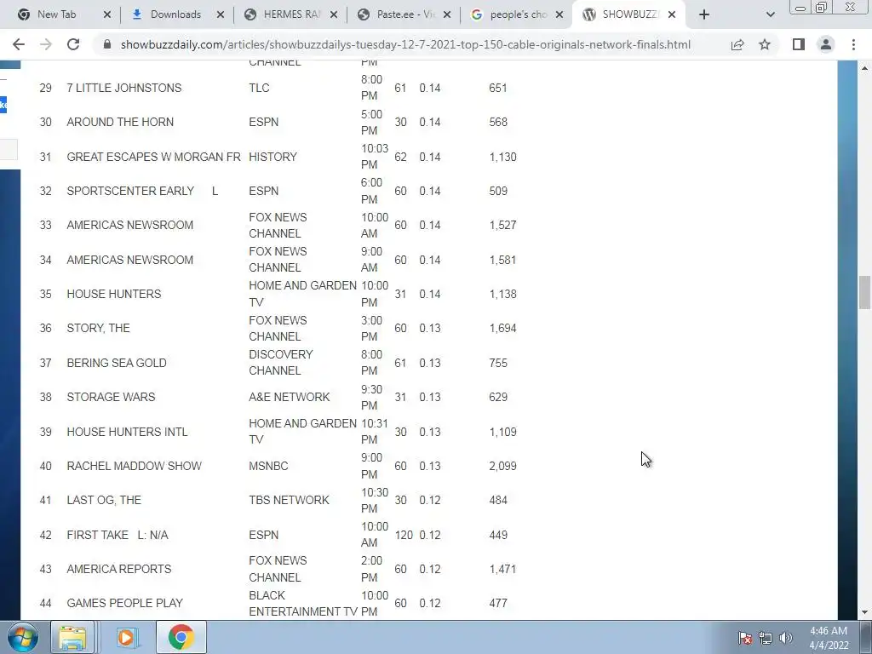The height and width of the screenshot is (654, 872).
Task: Select GREAT ESCAPES W MORGAN FR text
Action: coord(153,157)
